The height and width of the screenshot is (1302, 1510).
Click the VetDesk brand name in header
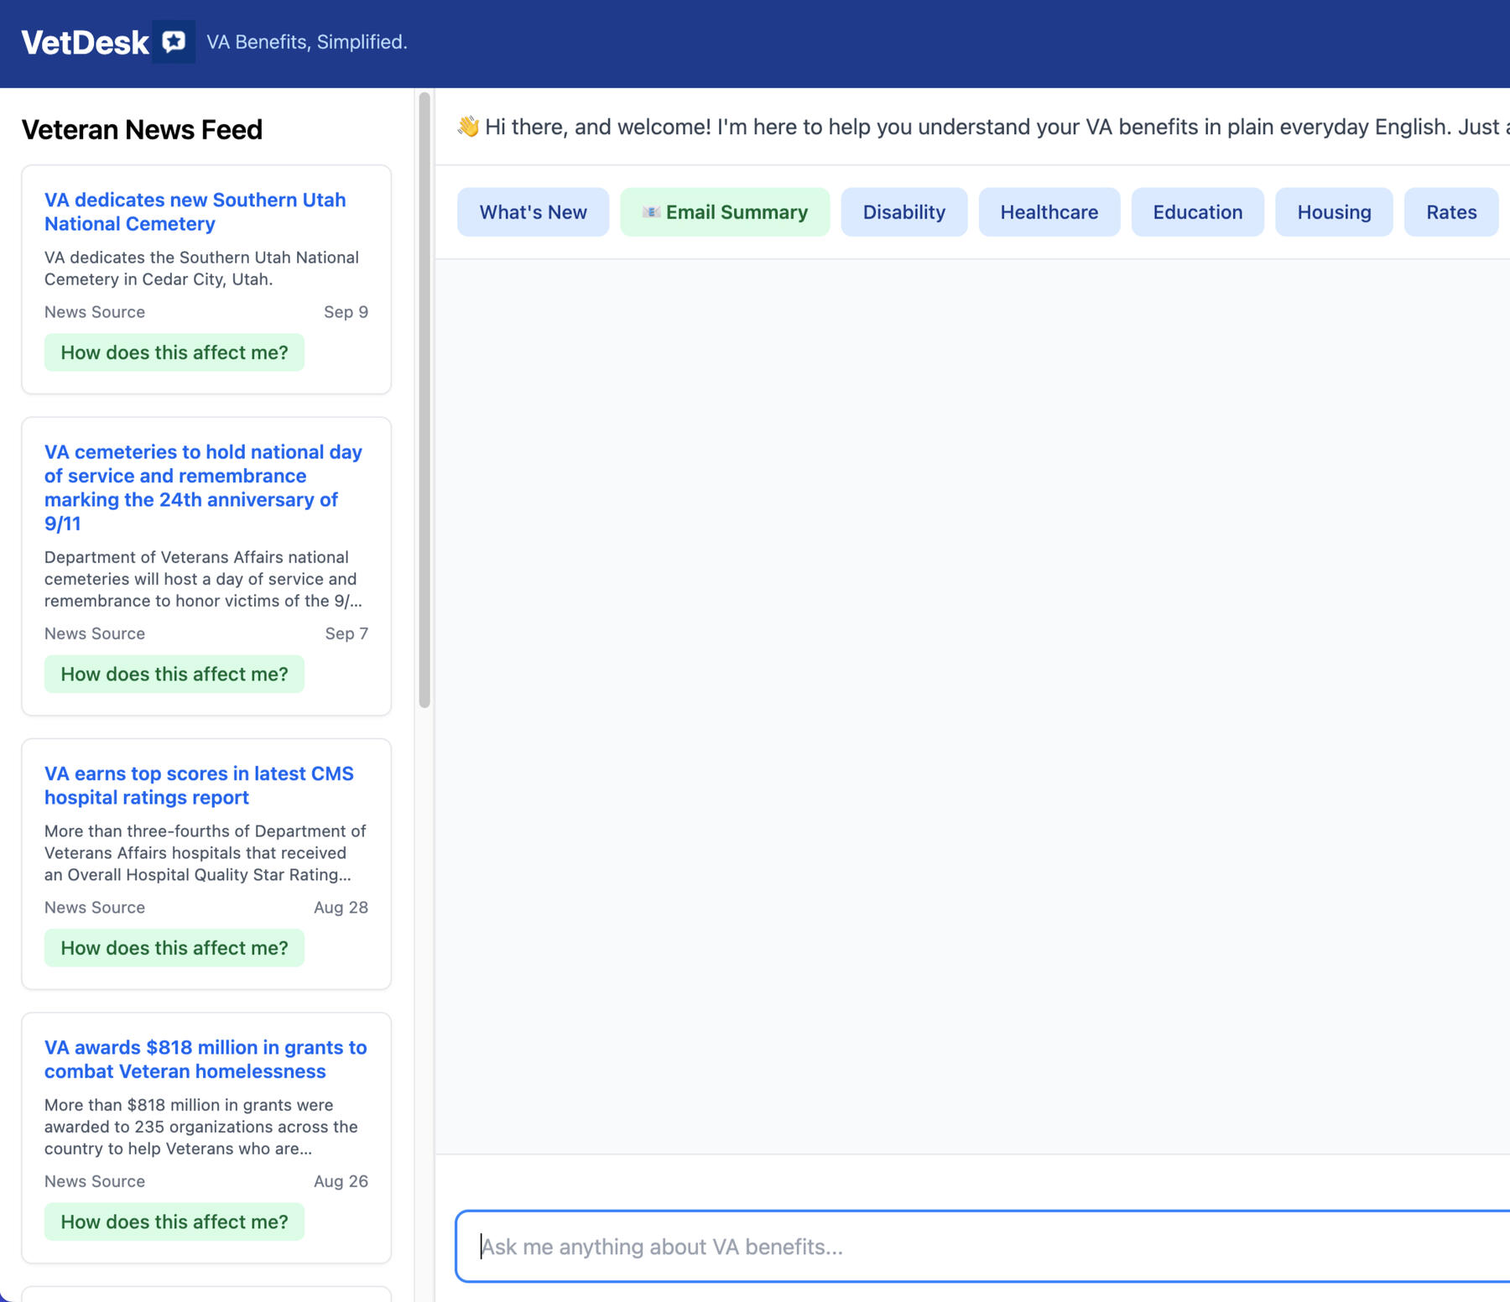coord(85,42)
